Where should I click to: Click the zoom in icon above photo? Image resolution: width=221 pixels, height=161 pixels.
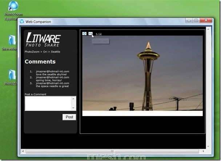84,34
